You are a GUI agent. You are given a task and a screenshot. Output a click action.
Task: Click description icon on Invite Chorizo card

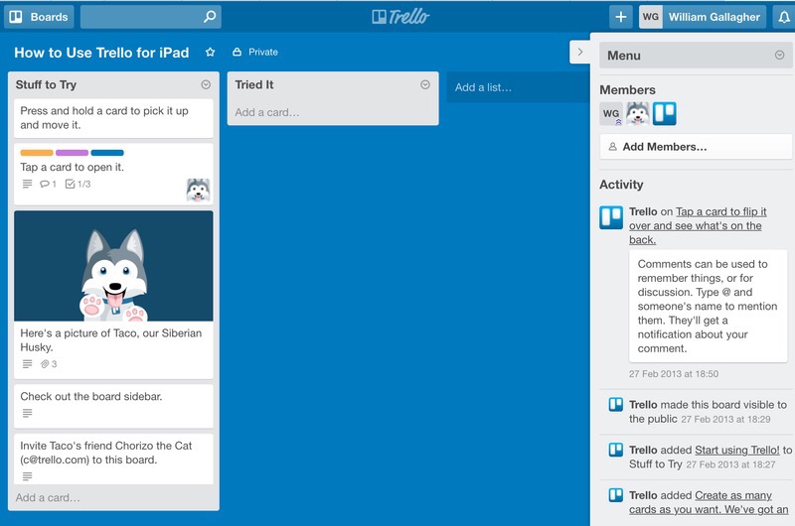(x=28, y=475)
